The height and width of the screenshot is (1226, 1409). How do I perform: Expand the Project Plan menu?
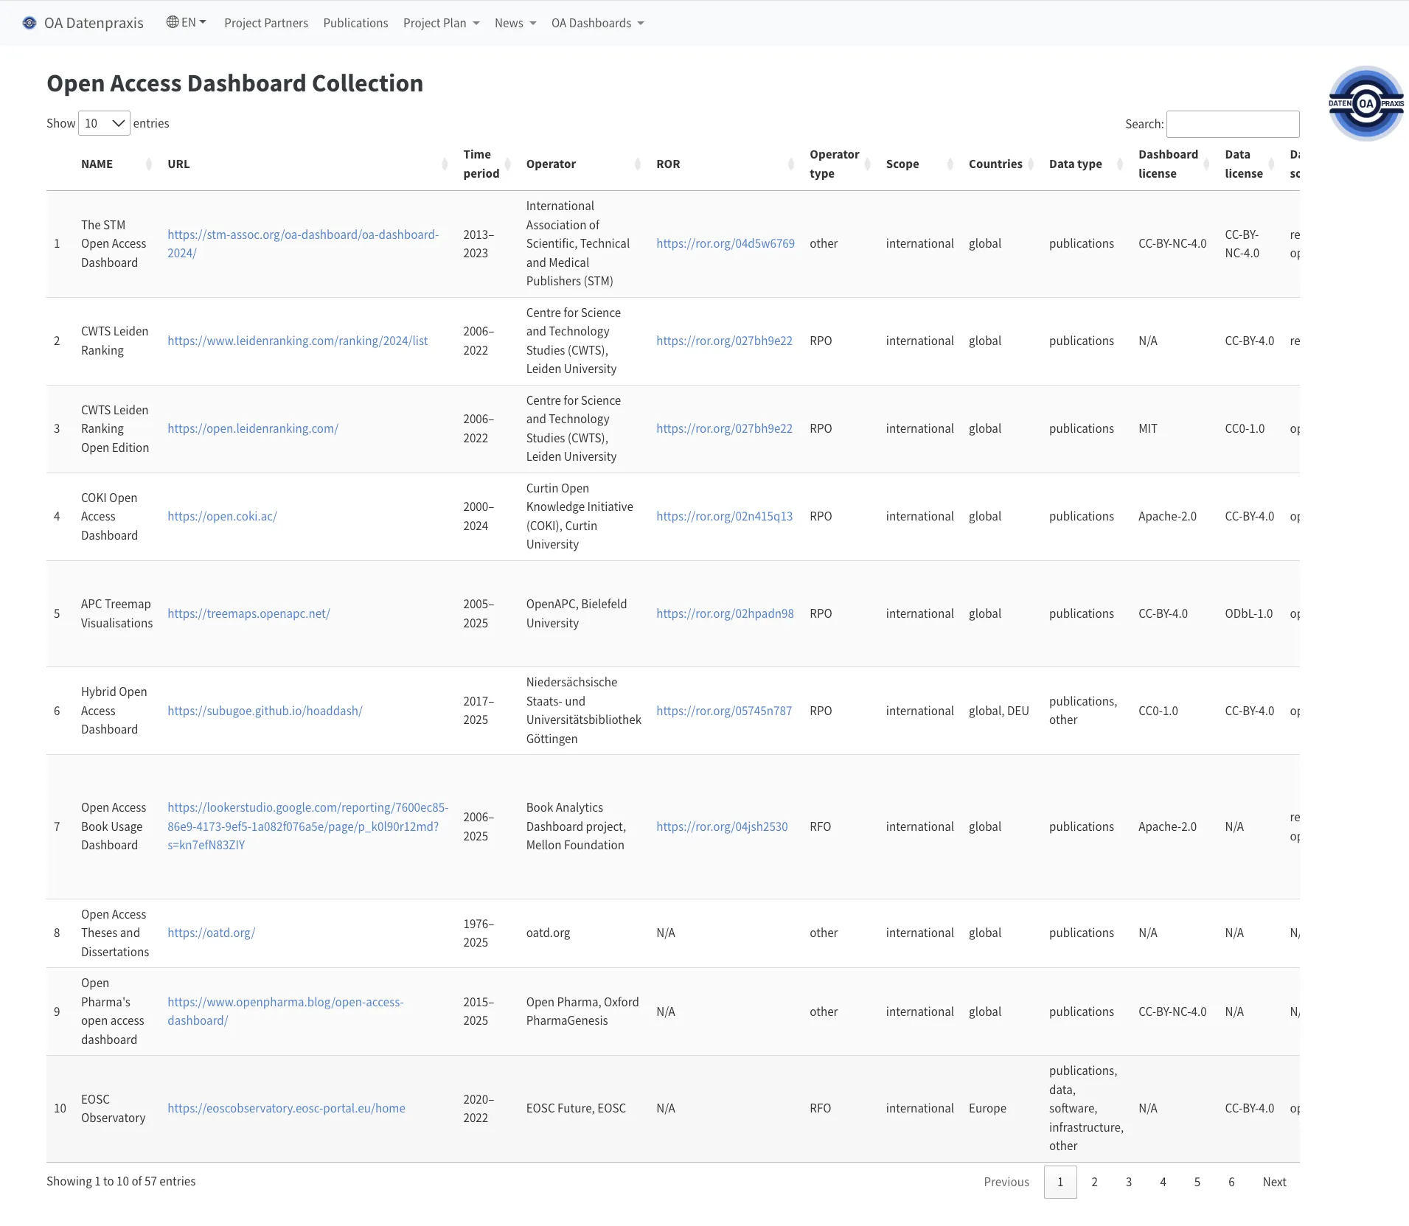pyautogui.click(x=441, y=23)
